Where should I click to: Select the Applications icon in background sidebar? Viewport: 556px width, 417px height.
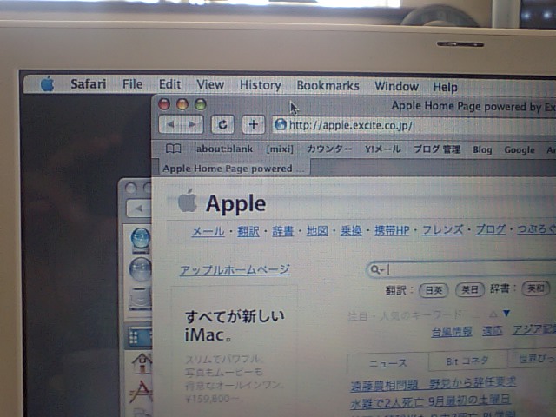pyautogui.click(x=142, y=392)
